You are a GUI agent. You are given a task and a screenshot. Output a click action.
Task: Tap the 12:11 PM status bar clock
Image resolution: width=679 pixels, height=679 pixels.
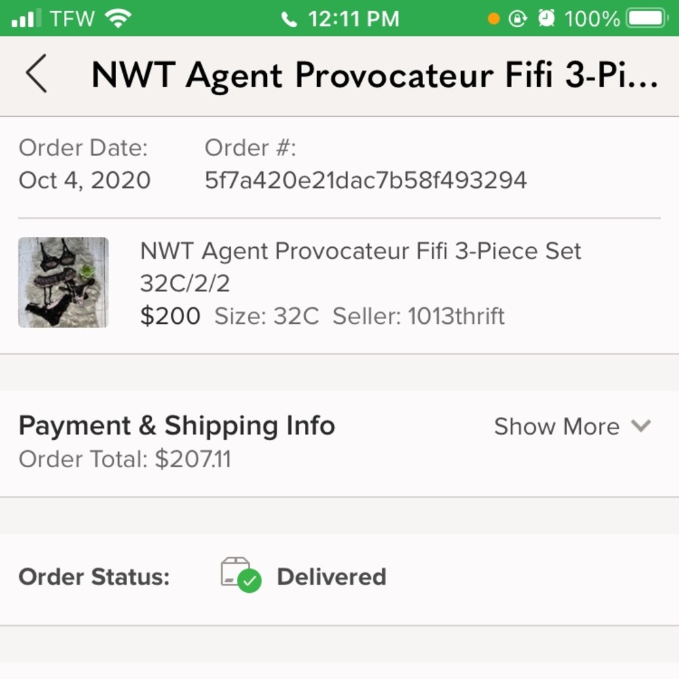tap(353, 18)
